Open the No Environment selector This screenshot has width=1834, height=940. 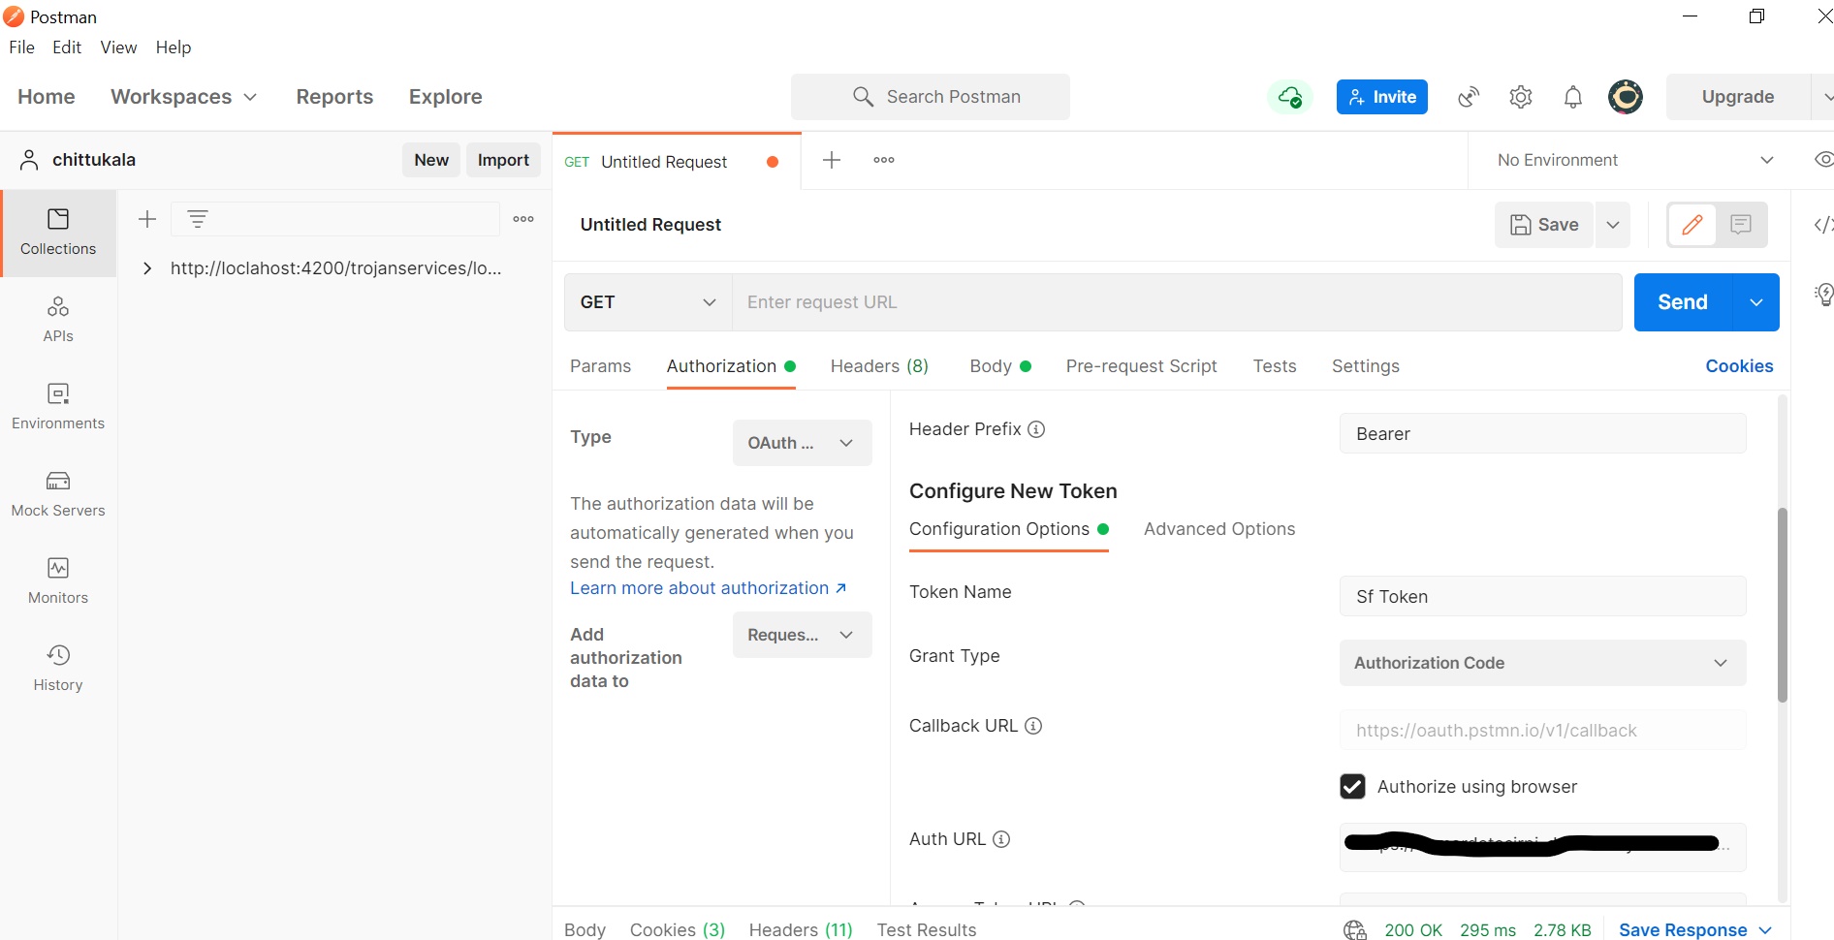point(1635,160)
